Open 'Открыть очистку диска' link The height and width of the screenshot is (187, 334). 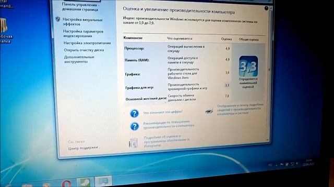click(x=84, y=50)
